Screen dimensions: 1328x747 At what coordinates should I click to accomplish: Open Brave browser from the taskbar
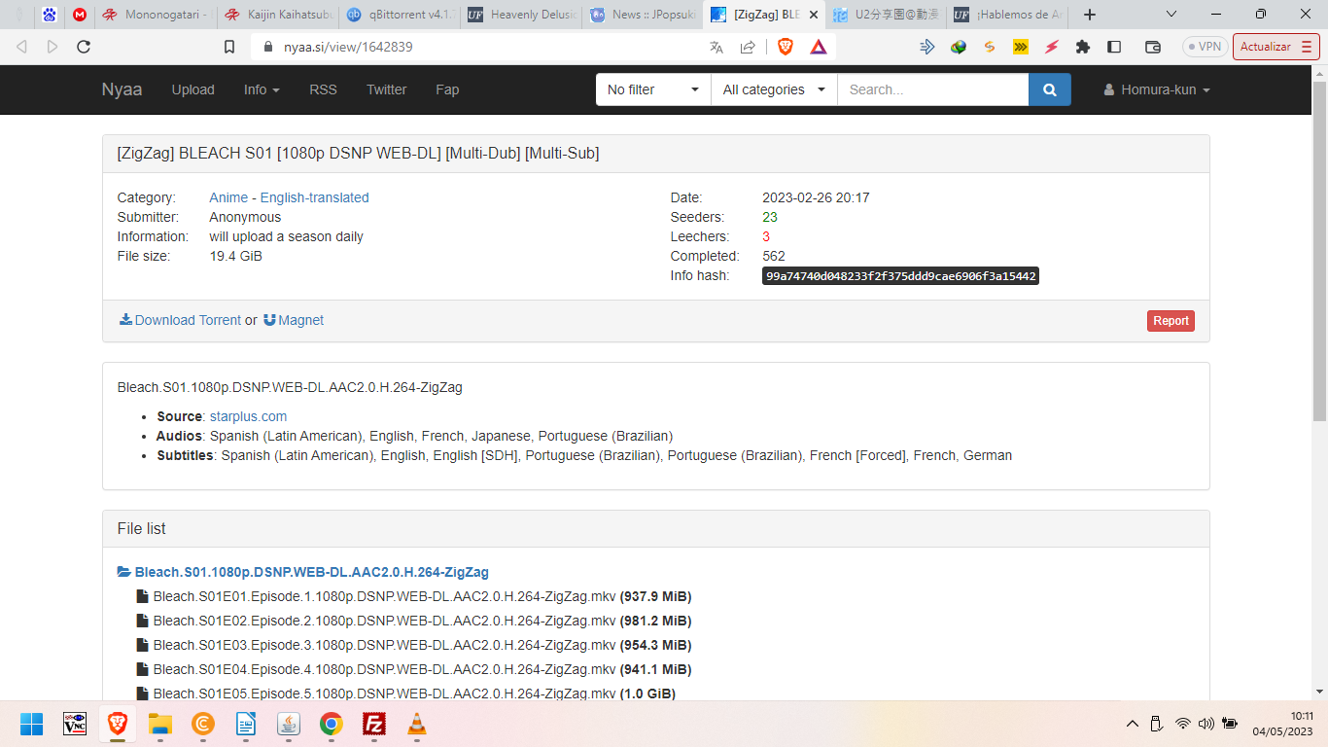pos(118,724)
